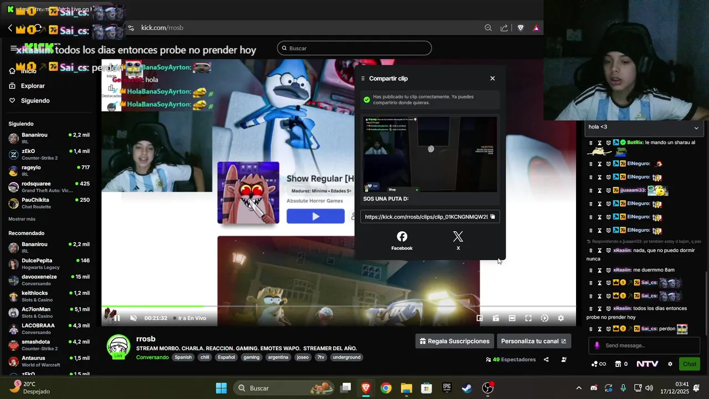
Task: Expand the pinned 'hola <3' message chevron
Action: [x=696, y=127]
